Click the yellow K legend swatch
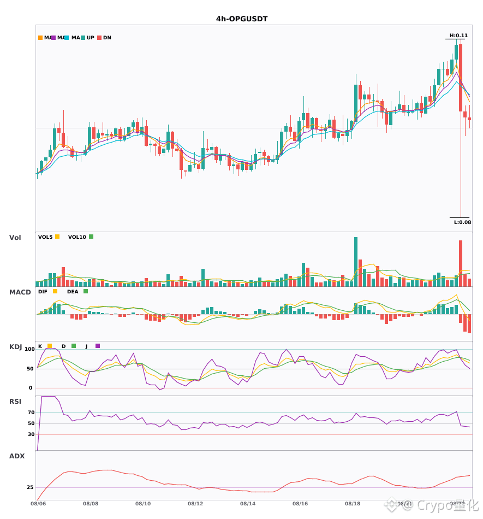Image resolution: width=483 pixels, height=519 pixels. click(x=50, y=346)
